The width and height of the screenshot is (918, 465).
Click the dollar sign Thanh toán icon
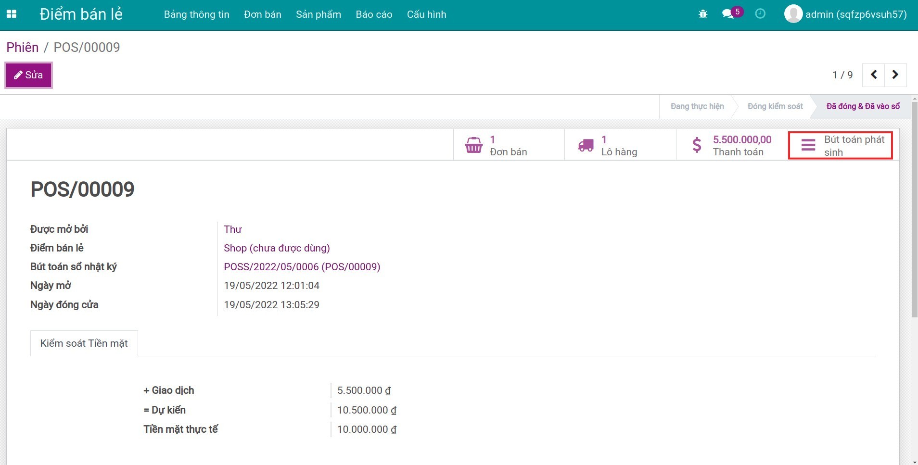[697, 145]
